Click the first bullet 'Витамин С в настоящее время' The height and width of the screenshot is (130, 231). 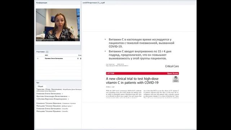[141, 43]
